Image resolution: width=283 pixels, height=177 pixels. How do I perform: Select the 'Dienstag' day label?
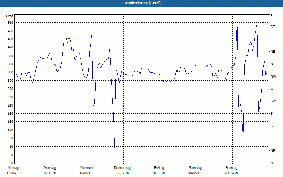[x=50, y=168]
